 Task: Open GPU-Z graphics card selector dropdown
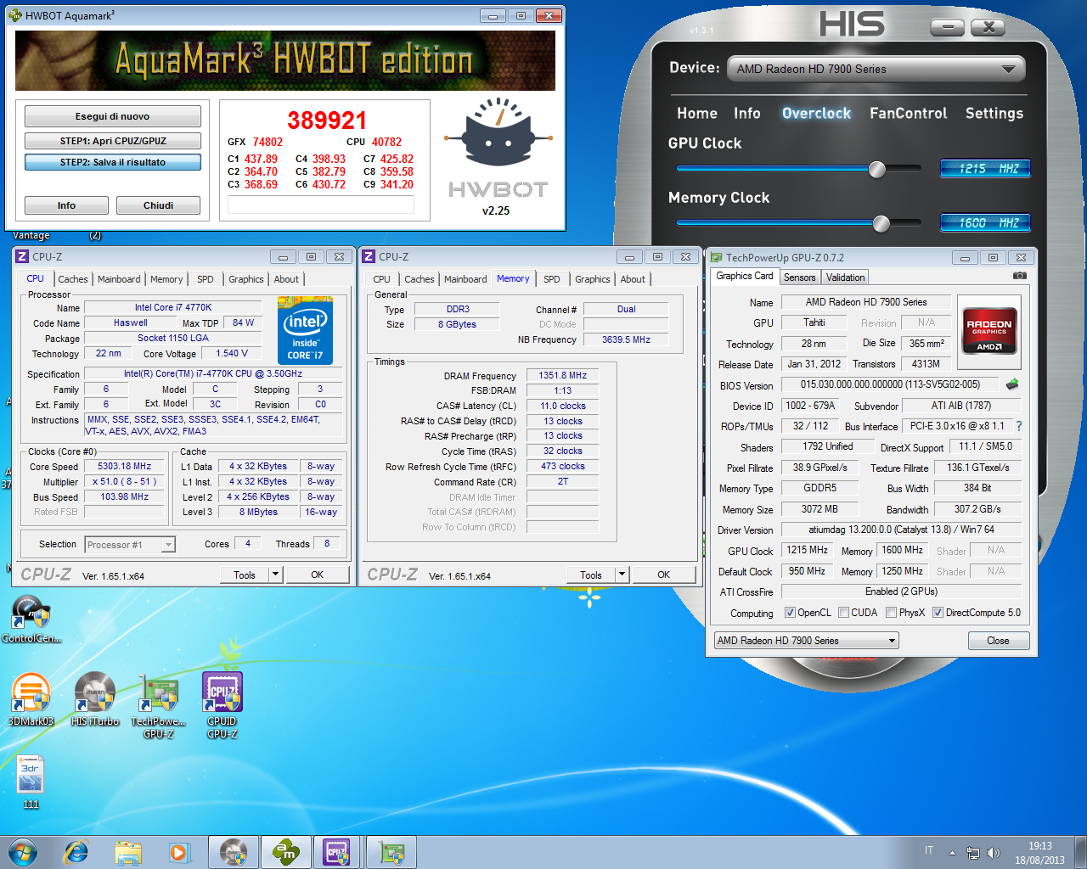click(806, 641)
